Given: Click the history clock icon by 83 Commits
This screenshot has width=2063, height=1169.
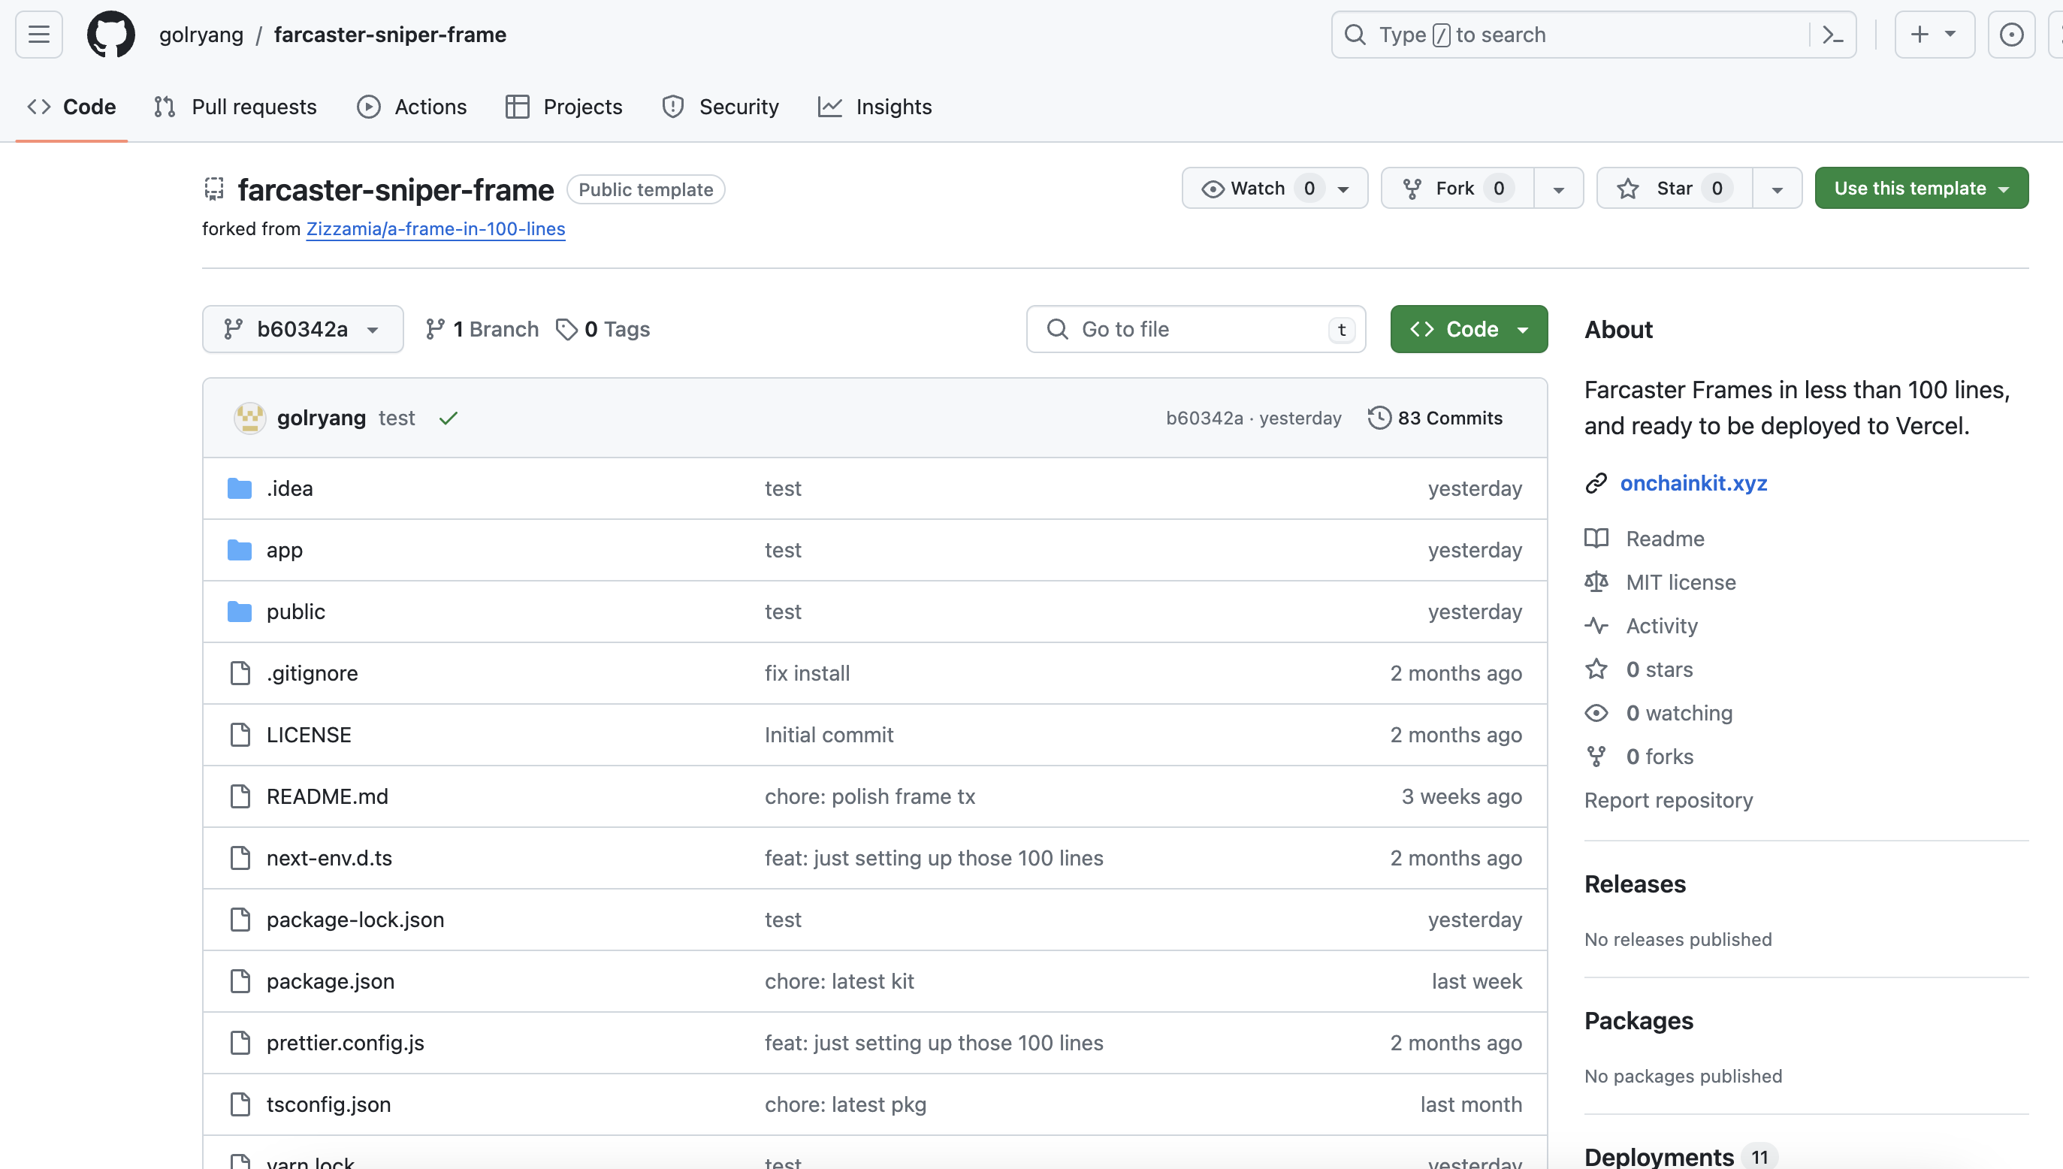Looking at the screenshot, I should 1379,418.
